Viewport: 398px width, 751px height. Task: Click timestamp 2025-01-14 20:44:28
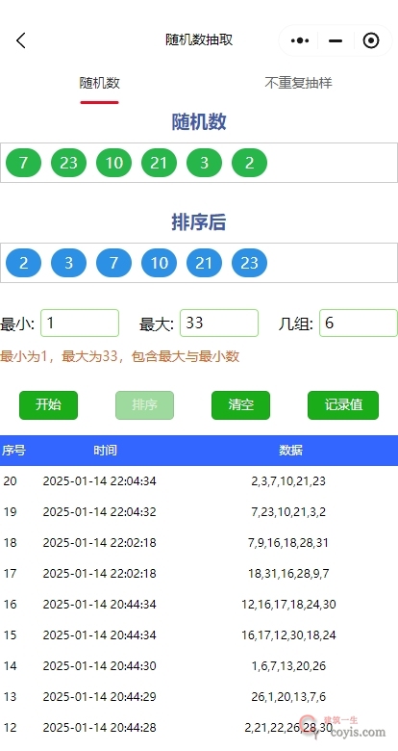(x=100, y=728)
